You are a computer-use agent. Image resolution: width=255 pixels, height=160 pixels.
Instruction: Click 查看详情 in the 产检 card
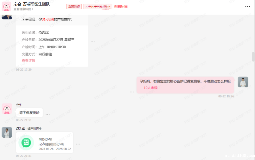click(x=28, y=60)
